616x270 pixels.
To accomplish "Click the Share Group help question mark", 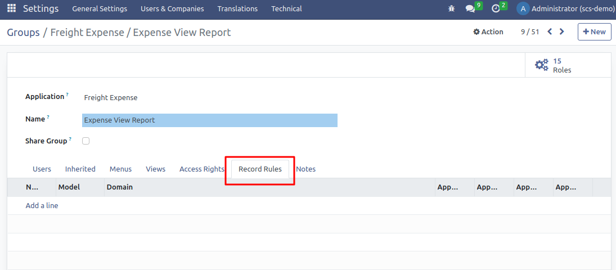I will pyautogui.click(x=70, y=139).
